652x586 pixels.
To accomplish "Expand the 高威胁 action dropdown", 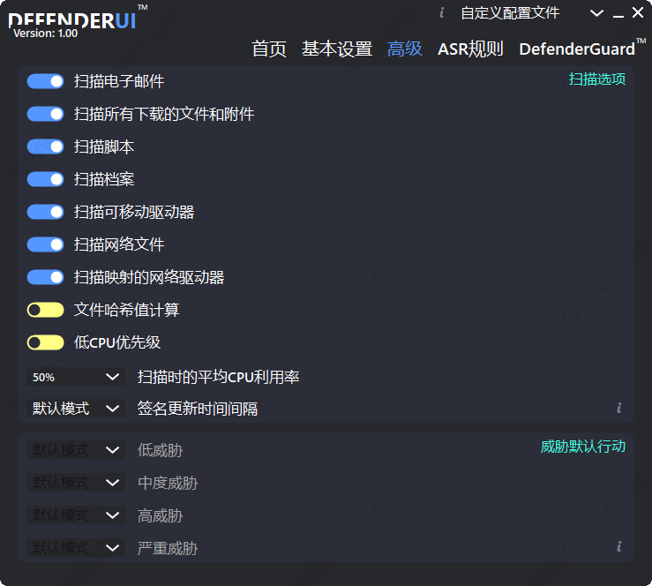I will click(x=76, y=515).
